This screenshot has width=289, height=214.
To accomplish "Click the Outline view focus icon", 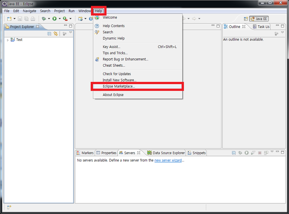I will [x=276, y=34].
